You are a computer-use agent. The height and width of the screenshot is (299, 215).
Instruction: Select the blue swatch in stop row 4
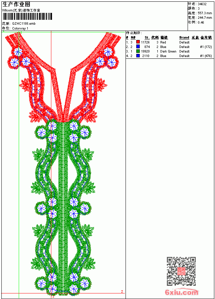click(x=138, y=56)
